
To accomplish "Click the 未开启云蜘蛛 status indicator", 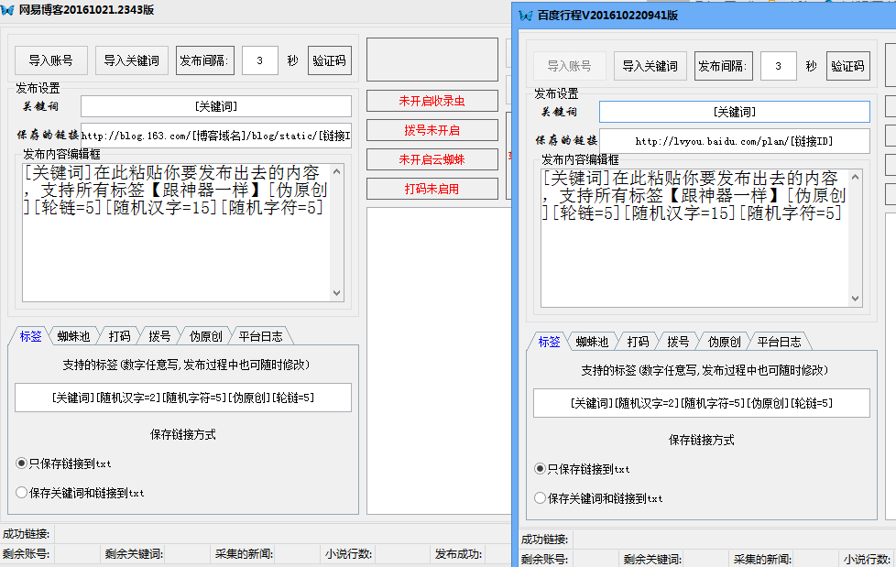I will pyautogui.click(x=432, y=158).
